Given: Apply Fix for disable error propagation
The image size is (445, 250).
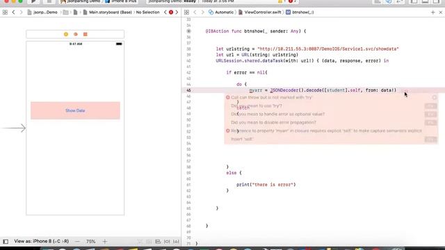Looking at the screenshot, I should (x=430, y=122).
